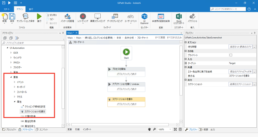This screenshot has width=258, height=137.
Task: Expand the ウィンドウ tree node
Action: pos(11,58)
